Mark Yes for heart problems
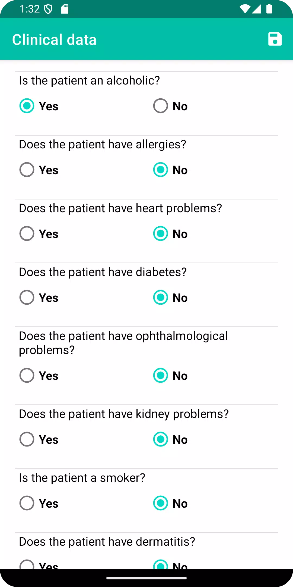Screen dimensions: 293x587 click(39, 233)
